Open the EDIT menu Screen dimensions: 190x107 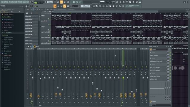pos(4,2)
